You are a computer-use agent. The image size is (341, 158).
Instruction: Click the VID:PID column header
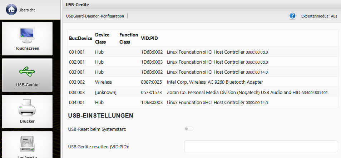point(149,38)
